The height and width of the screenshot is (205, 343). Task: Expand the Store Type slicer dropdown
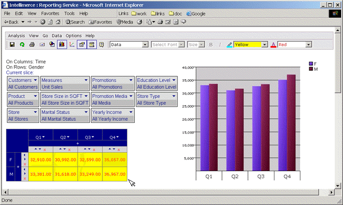[174, 96]
